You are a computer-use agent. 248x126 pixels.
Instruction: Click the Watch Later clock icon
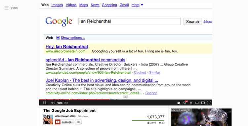pyautogui.click(x=191, y=103)
